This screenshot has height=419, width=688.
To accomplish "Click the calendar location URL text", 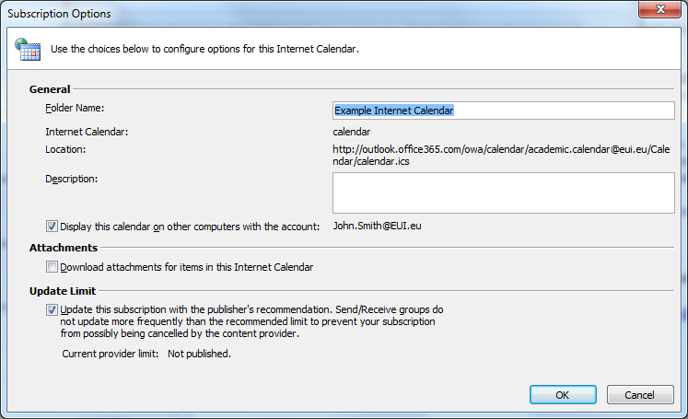I will click(503, 155).
